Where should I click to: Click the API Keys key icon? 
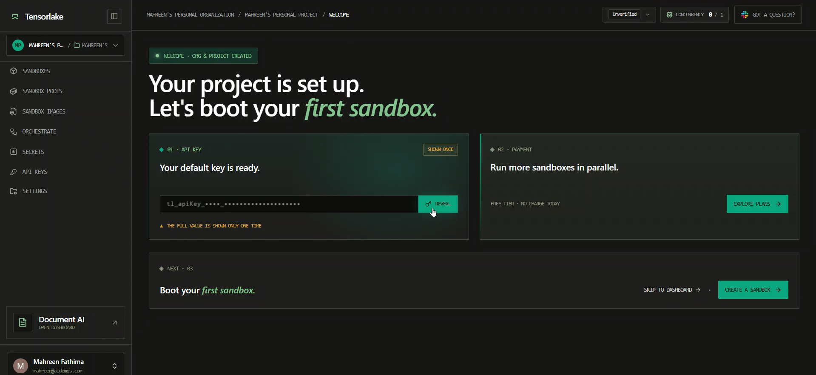click(x=14, y=172)
